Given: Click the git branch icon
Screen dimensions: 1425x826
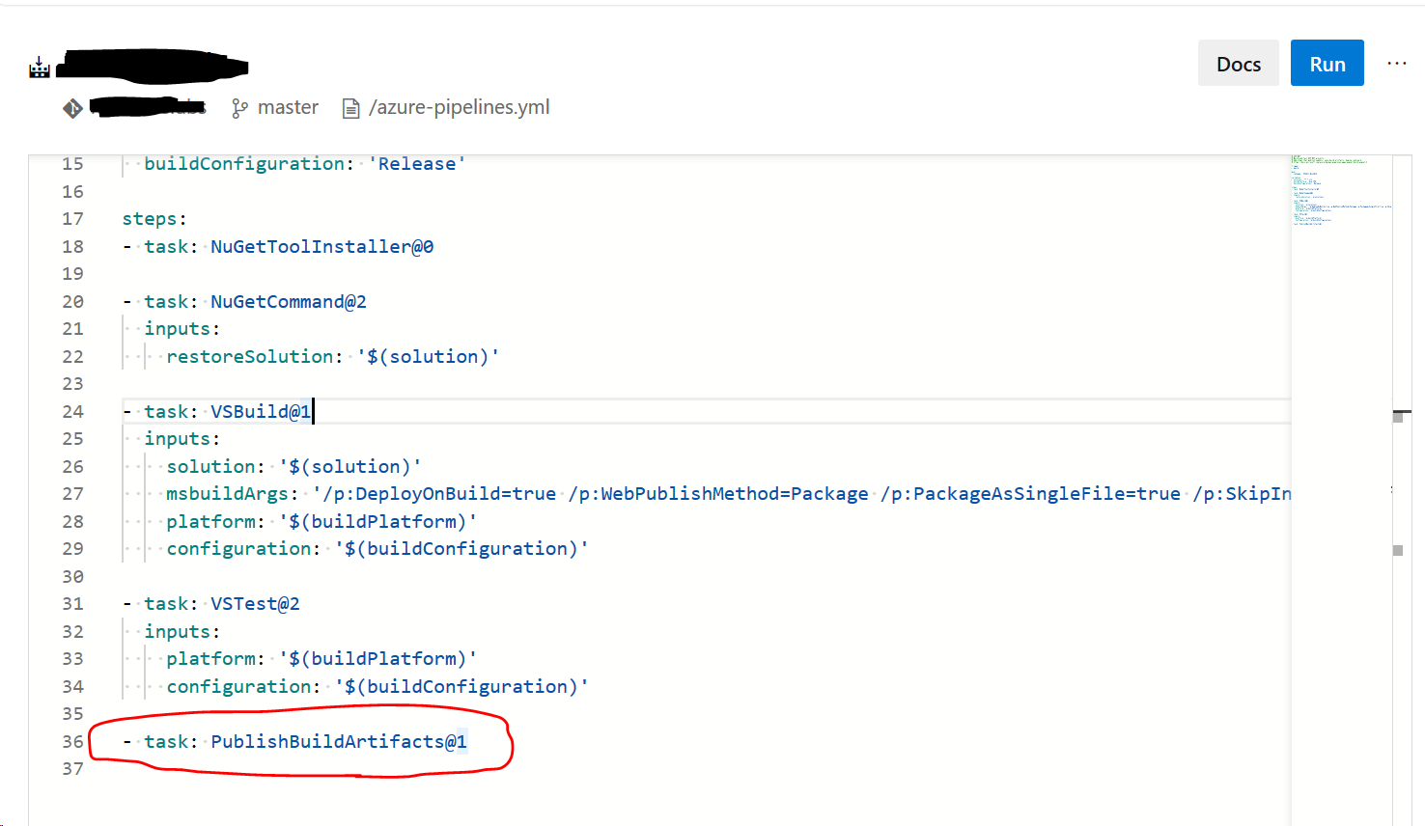Looking at the screenshot, I should (239, 108).
